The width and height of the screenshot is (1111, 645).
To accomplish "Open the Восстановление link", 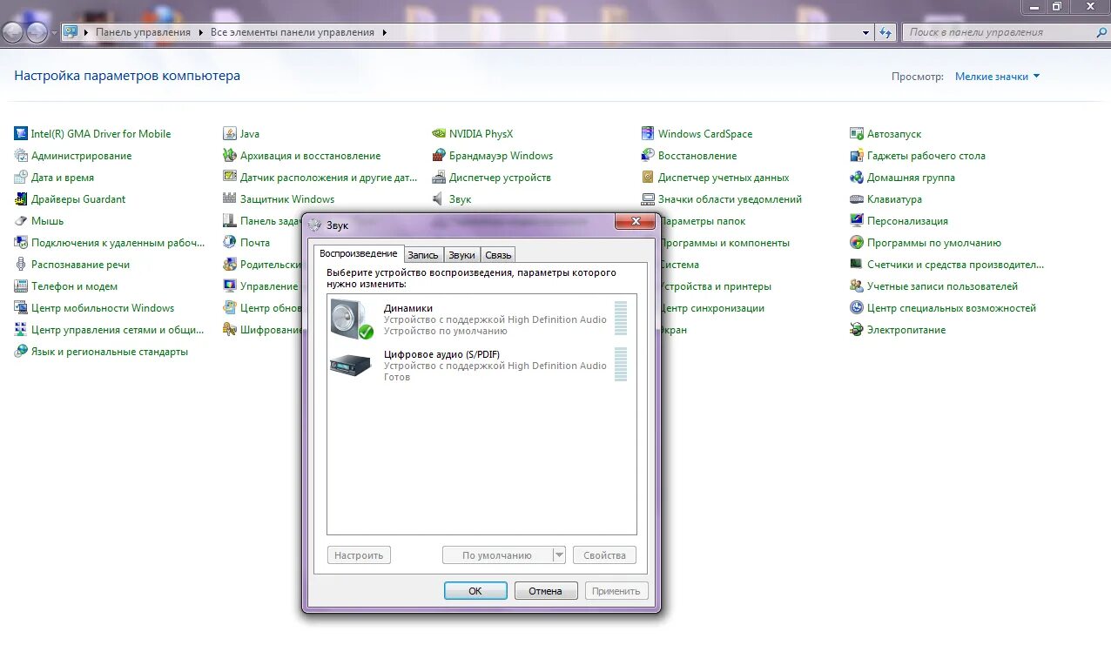I will [x=697, y=156].
